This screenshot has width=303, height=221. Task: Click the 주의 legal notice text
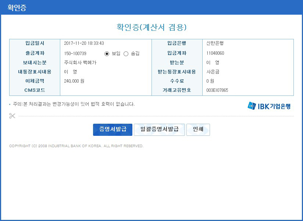tap(74, 104)
